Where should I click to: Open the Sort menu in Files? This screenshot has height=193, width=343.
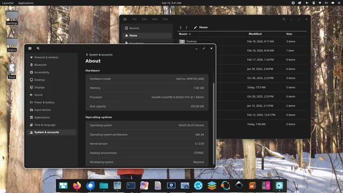click(165, 19)
